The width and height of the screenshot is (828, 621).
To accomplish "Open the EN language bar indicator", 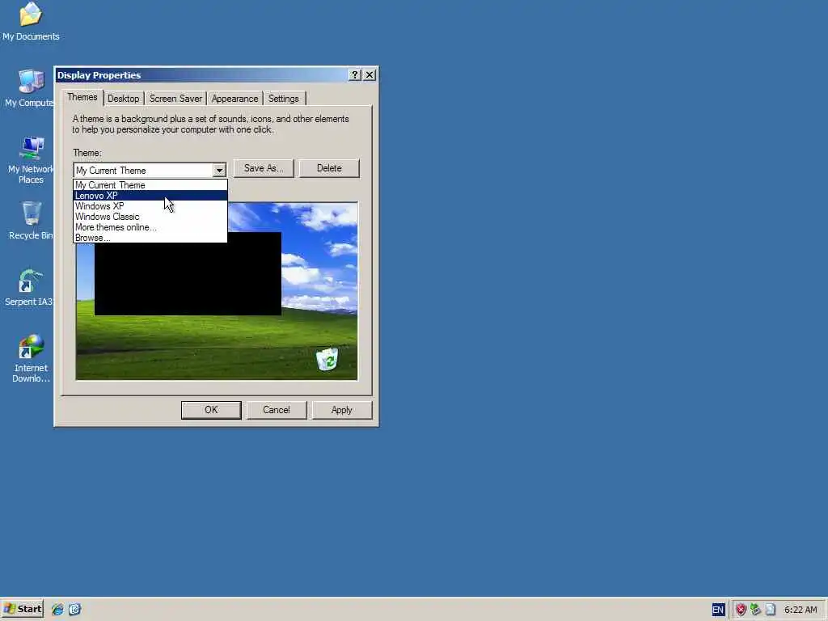I will click(718, 610).
